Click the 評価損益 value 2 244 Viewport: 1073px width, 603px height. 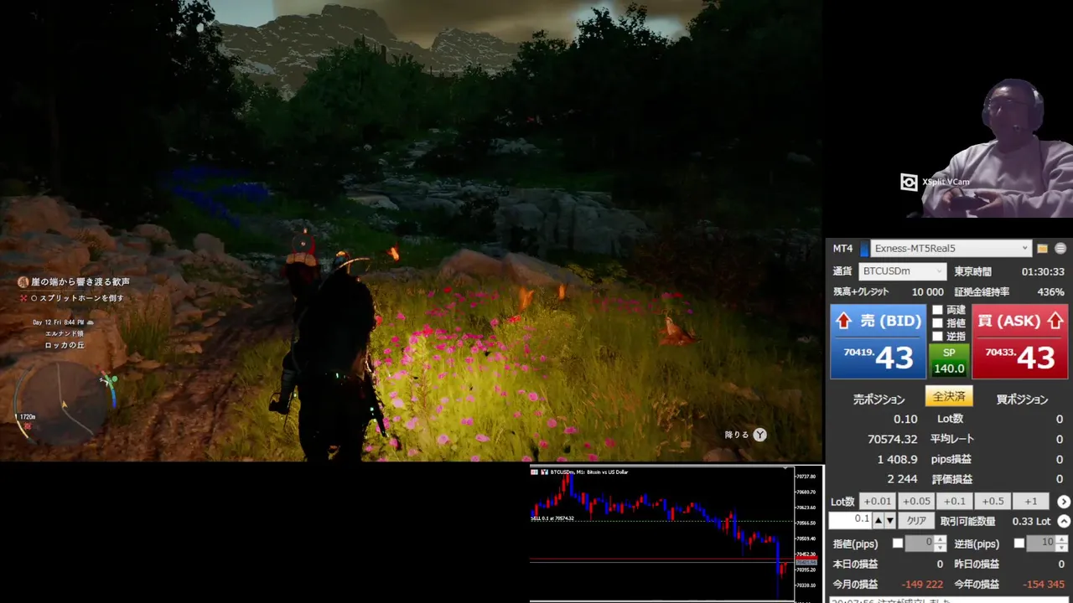(x=902, y=480)
